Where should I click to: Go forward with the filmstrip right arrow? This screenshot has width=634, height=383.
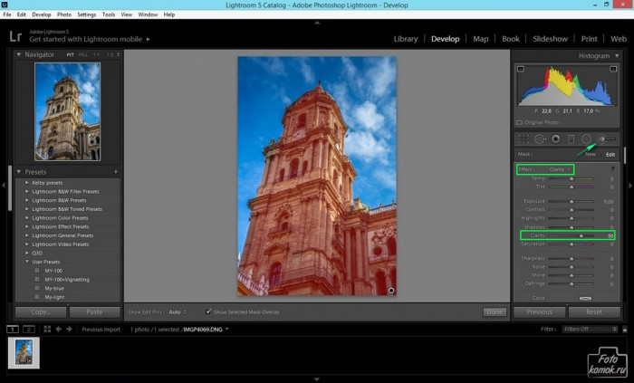tap(69, 330)
